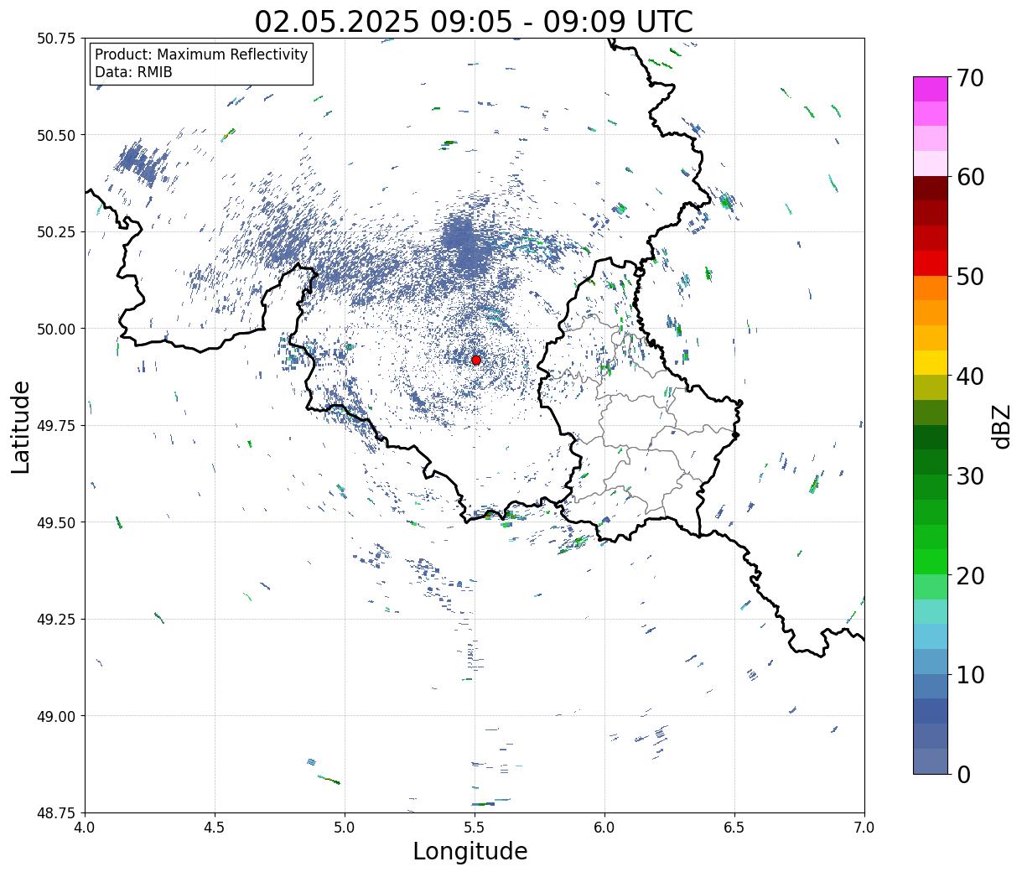Click the longitude tick label 4.0
Screen dimensions: 1022x872
click(85, 828)
